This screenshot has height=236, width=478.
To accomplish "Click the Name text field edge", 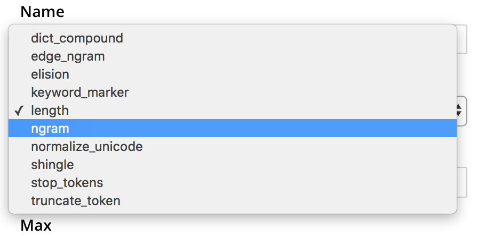I will pos(462,39).
